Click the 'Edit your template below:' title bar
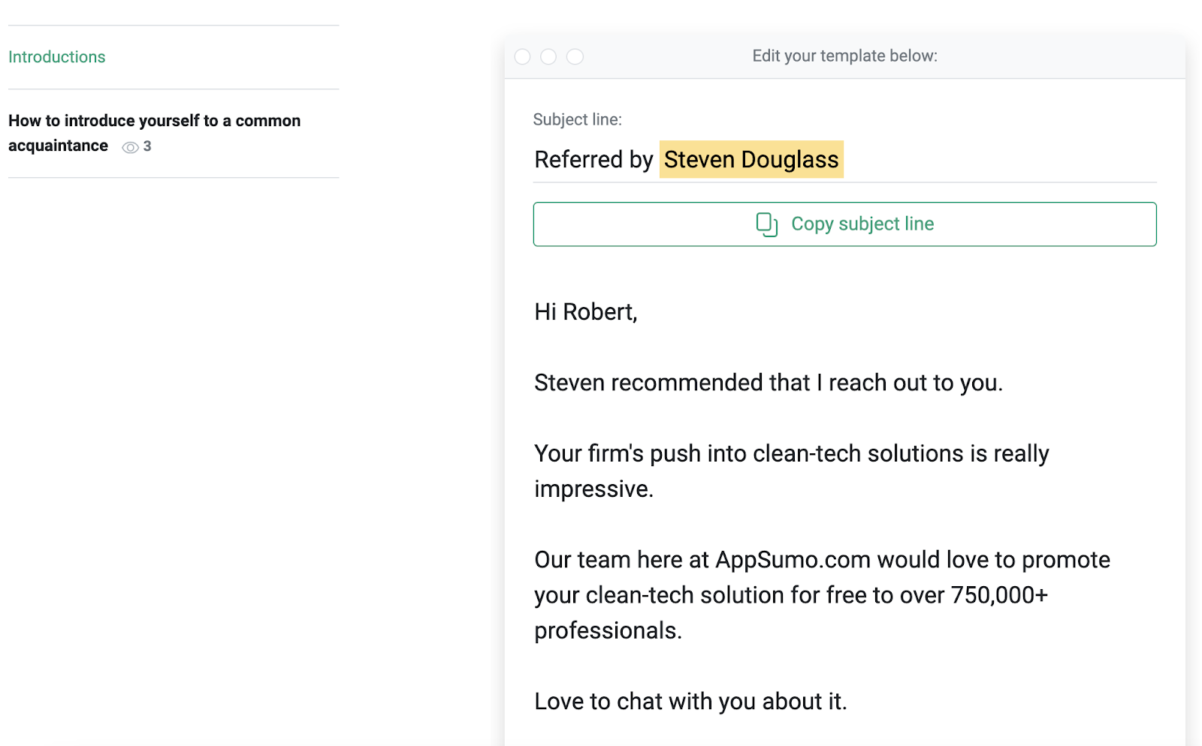Image resolution: width=1202 pixels, height=746 pixels. [x=844, y=56]
